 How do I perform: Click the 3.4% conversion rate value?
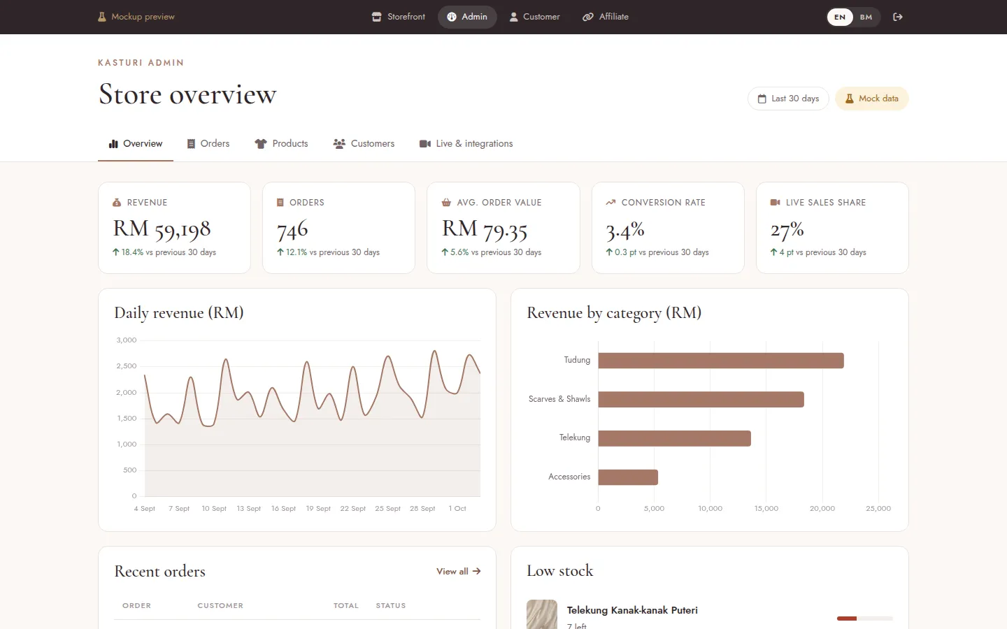pos(625,229)
